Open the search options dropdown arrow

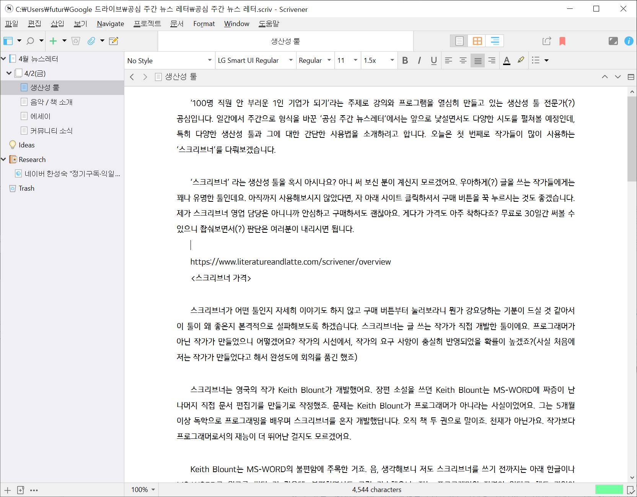pos(41,41)
